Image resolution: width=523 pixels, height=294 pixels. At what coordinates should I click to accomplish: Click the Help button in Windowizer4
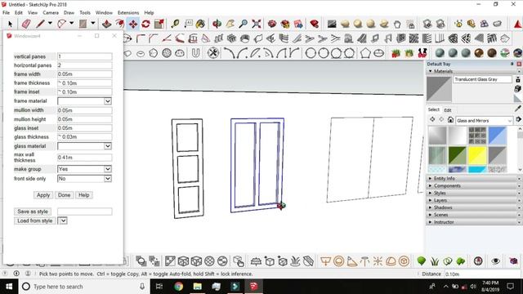click(83, 195)
